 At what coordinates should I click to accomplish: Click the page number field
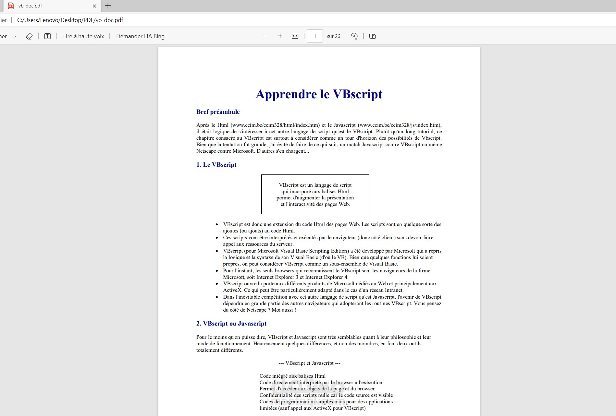coord(315,36)
